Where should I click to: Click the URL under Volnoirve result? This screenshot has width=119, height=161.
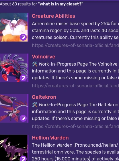tap(75, 86)
